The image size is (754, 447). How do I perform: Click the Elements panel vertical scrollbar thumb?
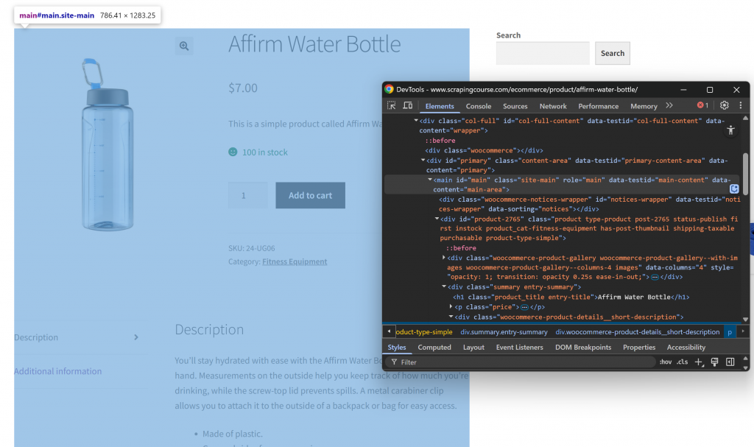pyautogui.click(x=745, y=175)
